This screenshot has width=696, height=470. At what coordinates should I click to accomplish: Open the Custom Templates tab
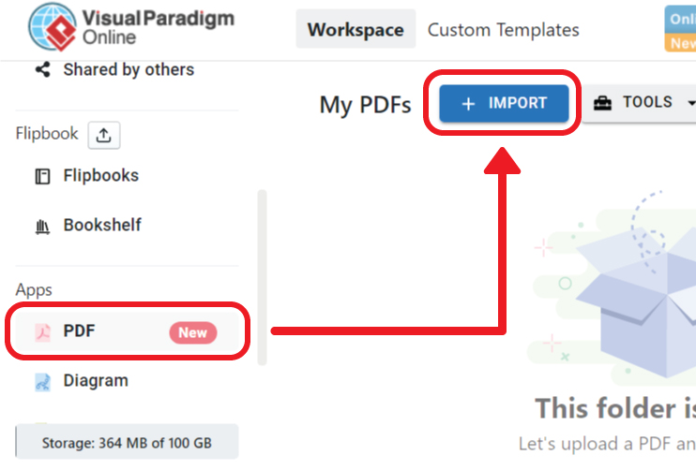(x=503, y=30)
